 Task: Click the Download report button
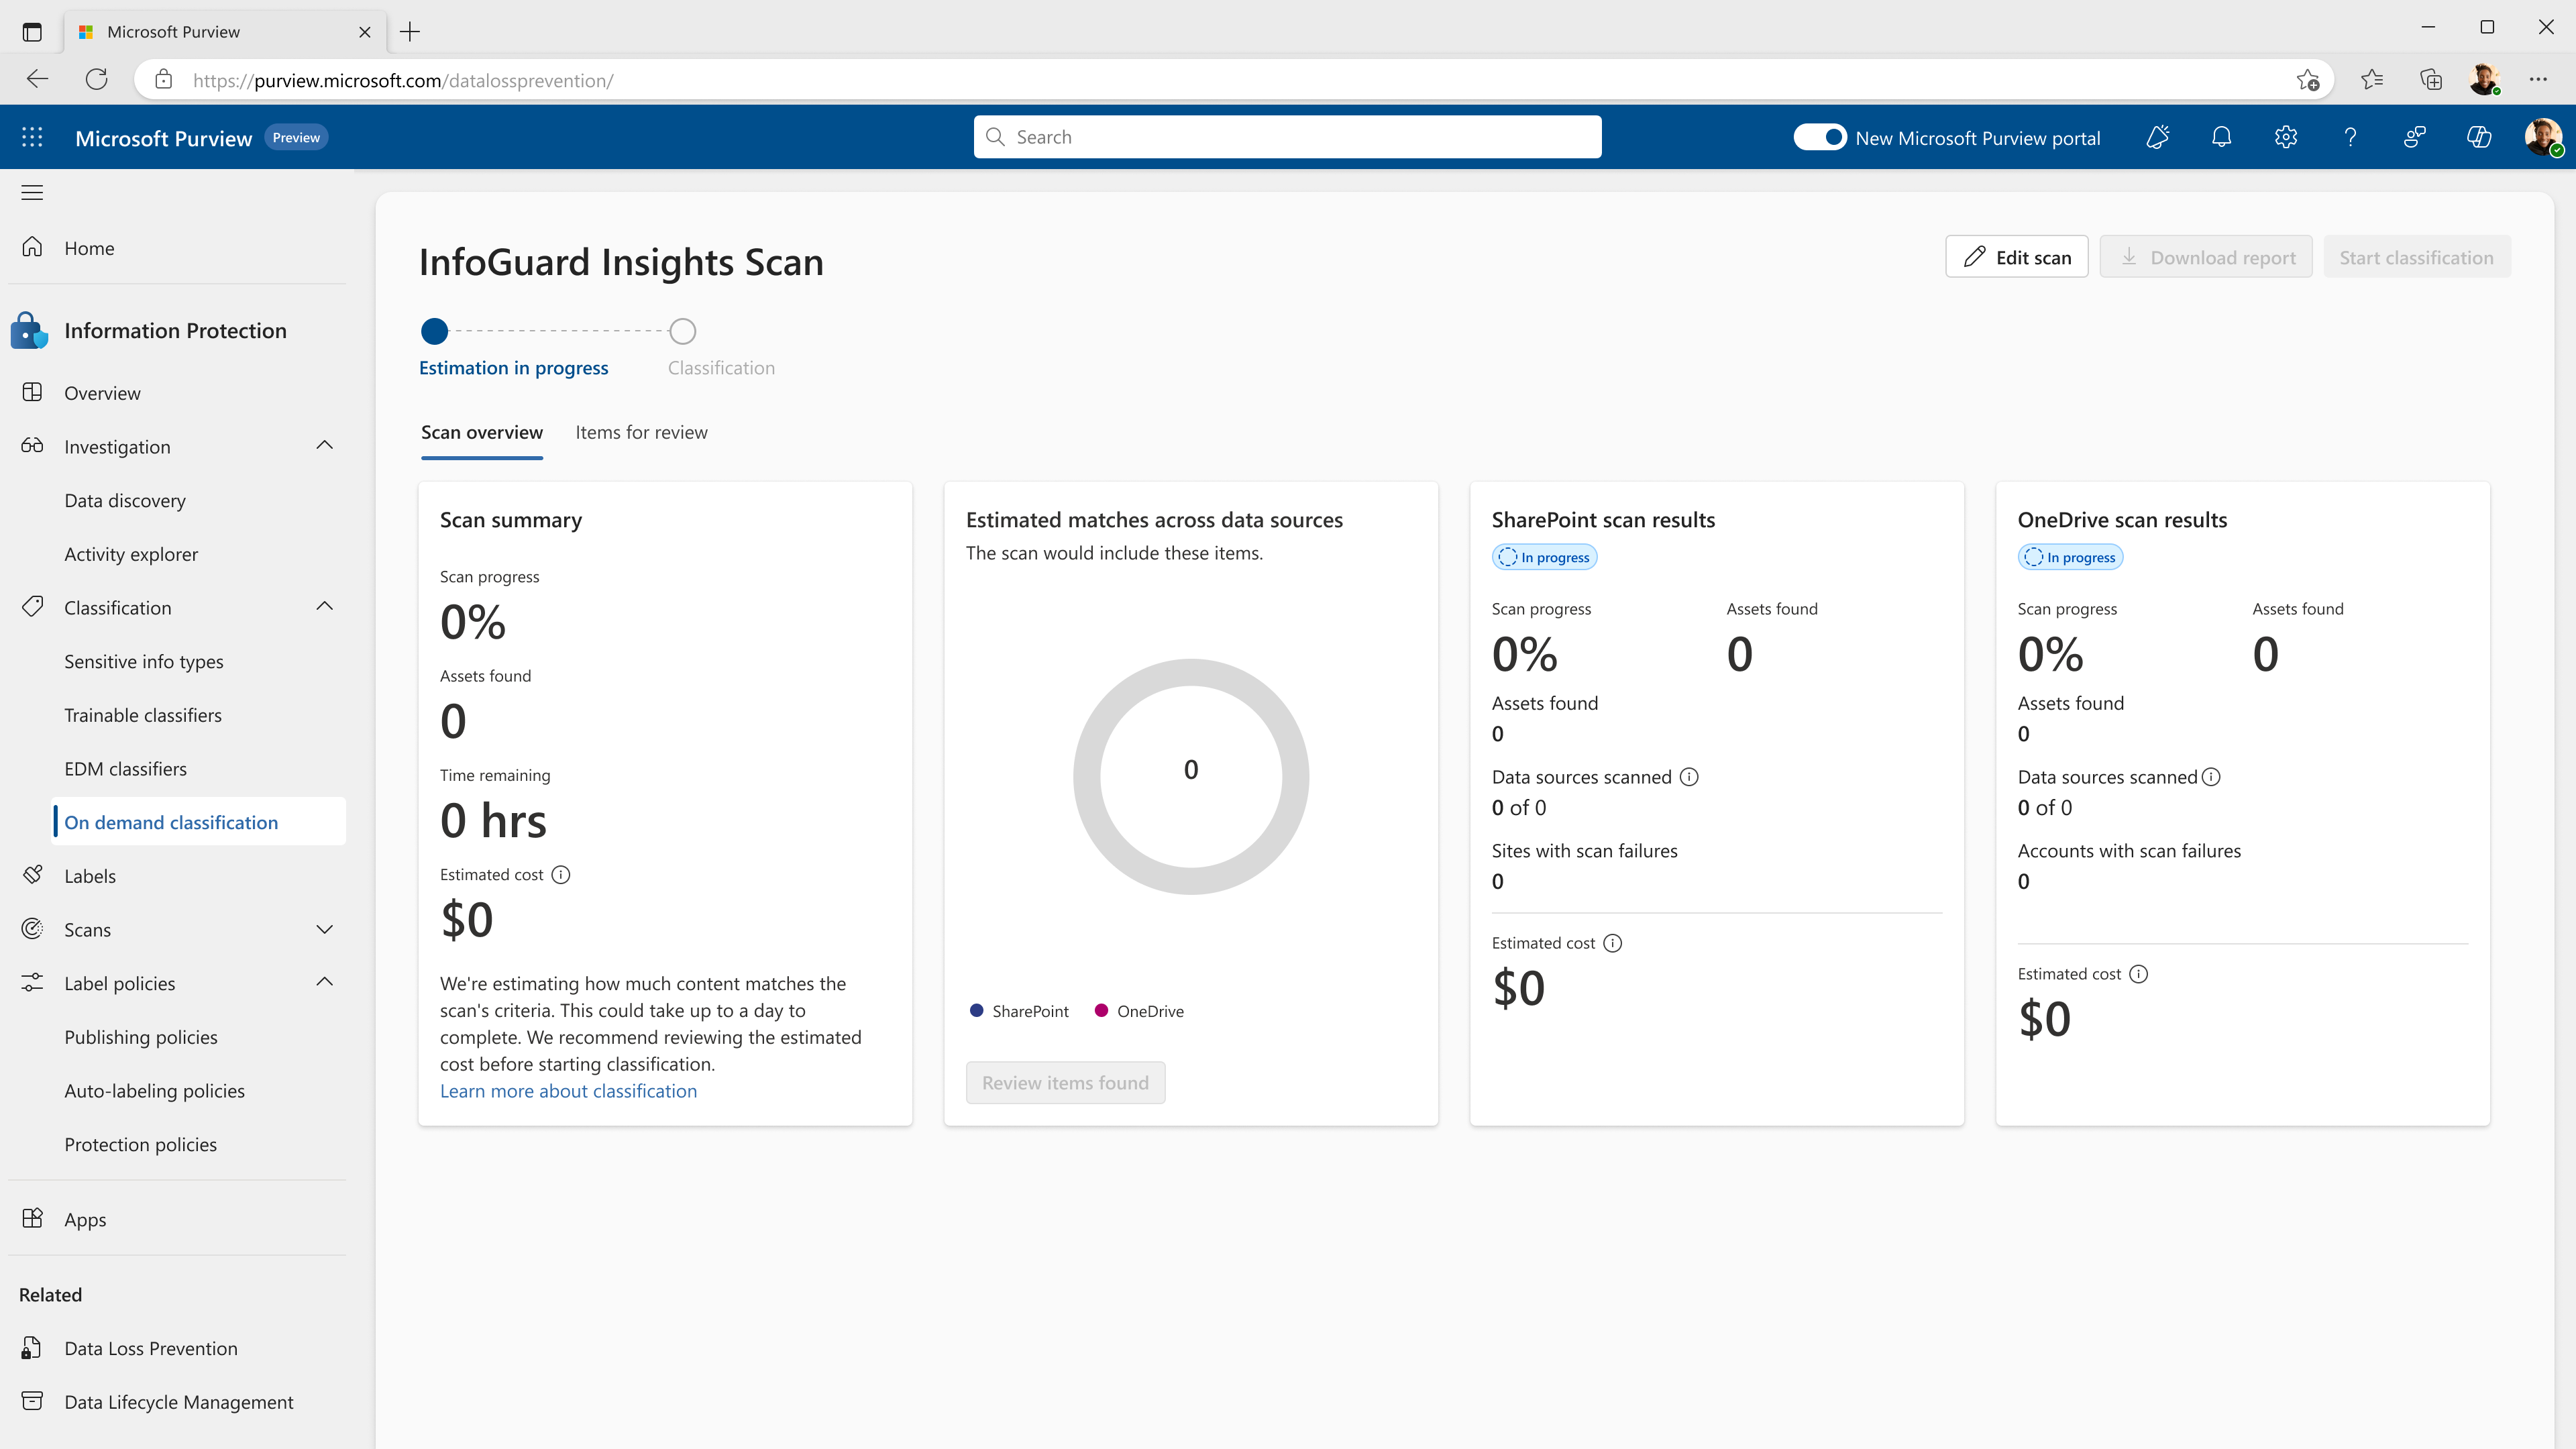pos(2206,257)
